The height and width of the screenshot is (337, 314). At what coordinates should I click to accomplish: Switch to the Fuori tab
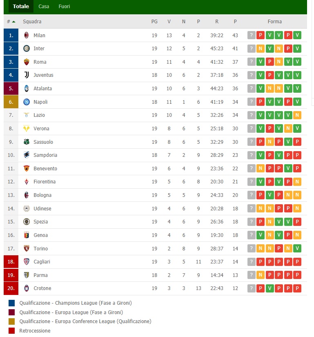[x=64, y=7]
